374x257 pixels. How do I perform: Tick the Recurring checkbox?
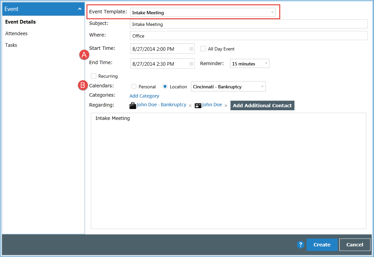point(94,76)
